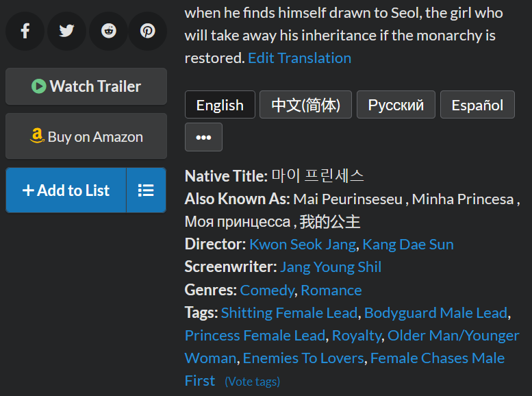View screenwriter Jang Young Shil

(331, 267)
